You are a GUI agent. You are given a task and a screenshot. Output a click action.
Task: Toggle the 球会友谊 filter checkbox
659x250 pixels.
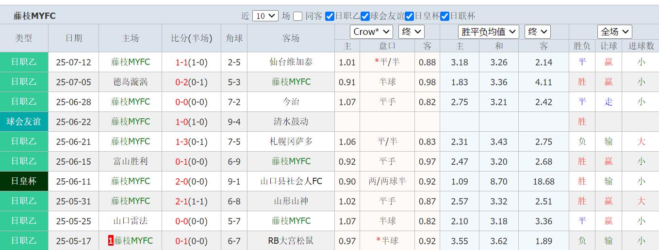pyautogui.click(x=365, y=16)
